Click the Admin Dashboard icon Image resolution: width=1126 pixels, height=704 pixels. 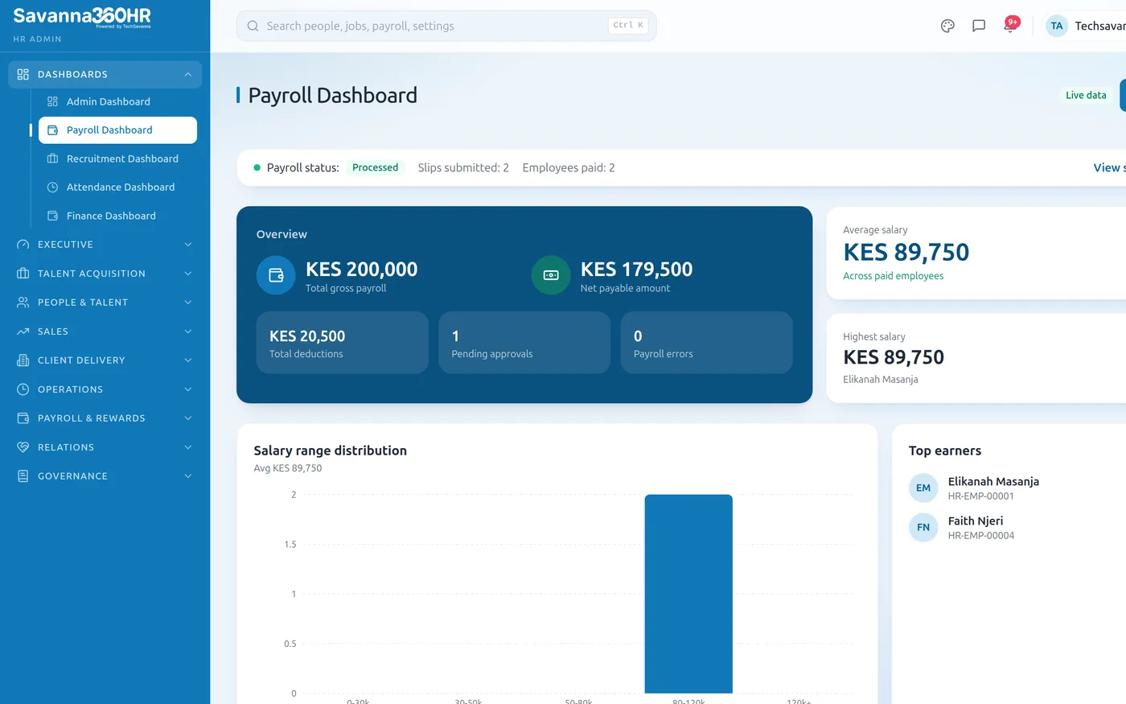click(52, 101)
